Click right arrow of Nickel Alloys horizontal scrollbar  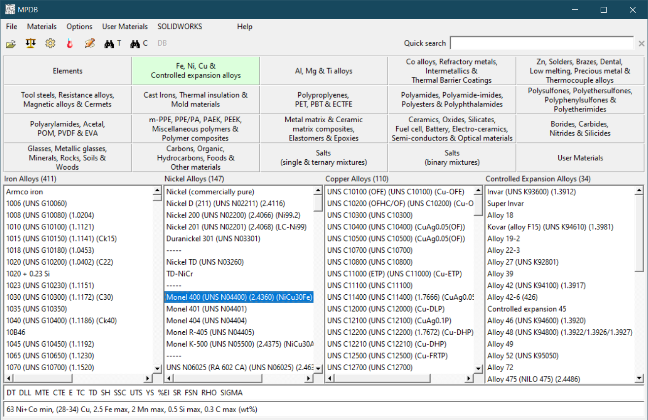click(x=308, y=379)
